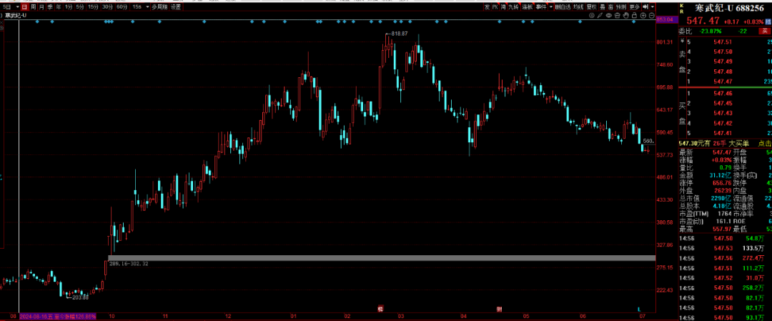
Task: Click sell level 5 price 547.51
Action: (x=723, y=42)
